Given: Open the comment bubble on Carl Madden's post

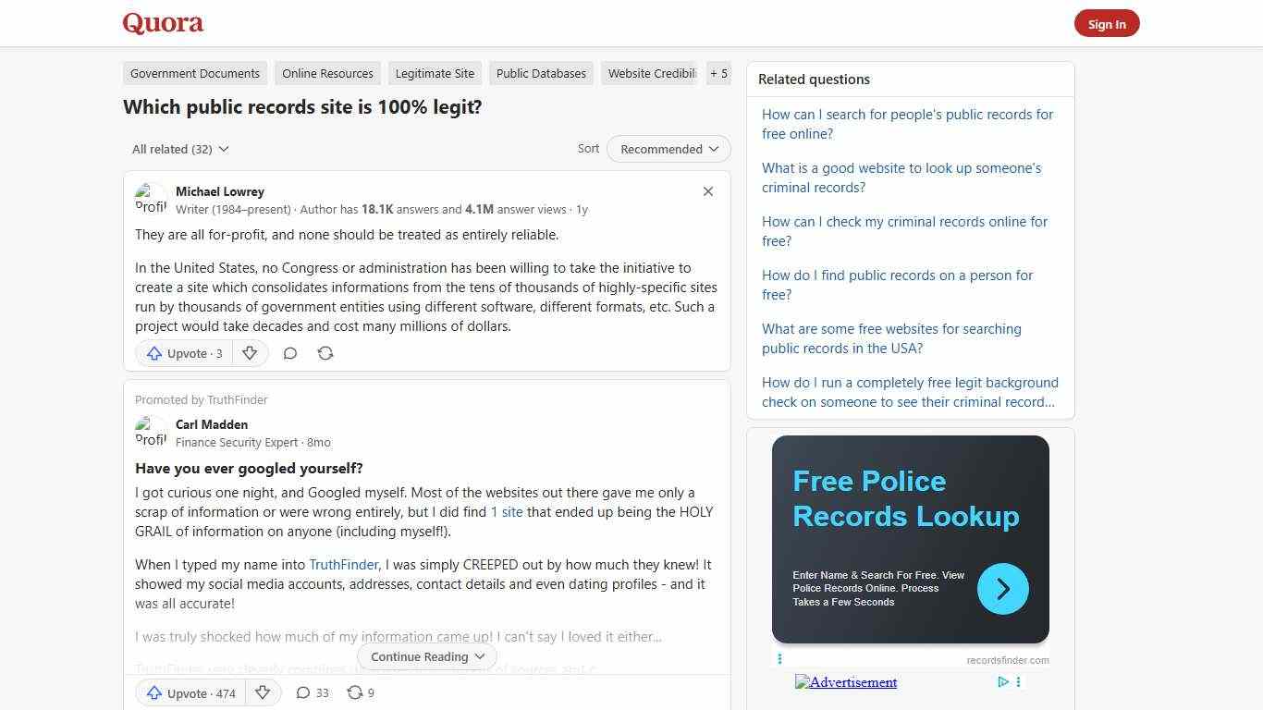Looking at the screenshot, I should point(304,692).
